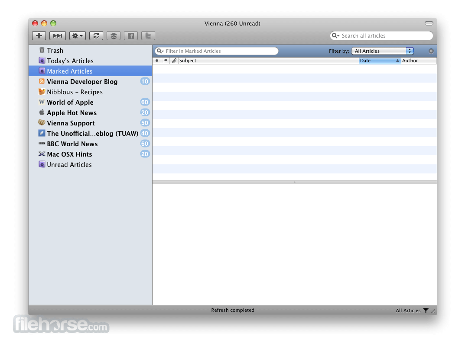
Task: Share via Facebook toolbar icon
Action: pyautogui.click(x=131, y=36)
